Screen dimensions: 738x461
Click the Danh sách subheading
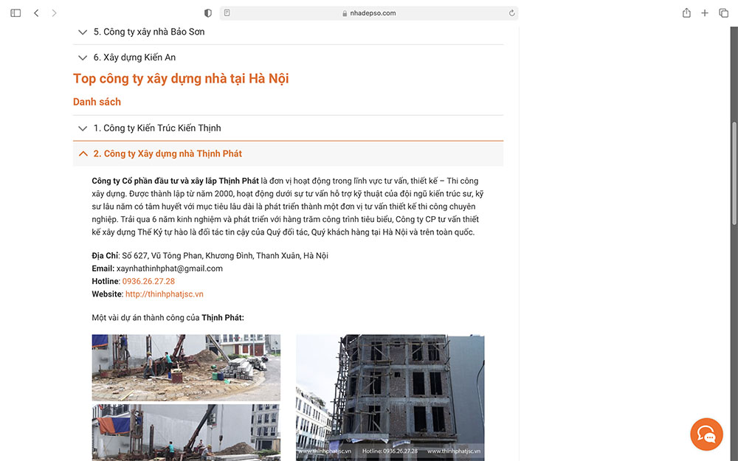pyautogui.click(x=97, y=102)
